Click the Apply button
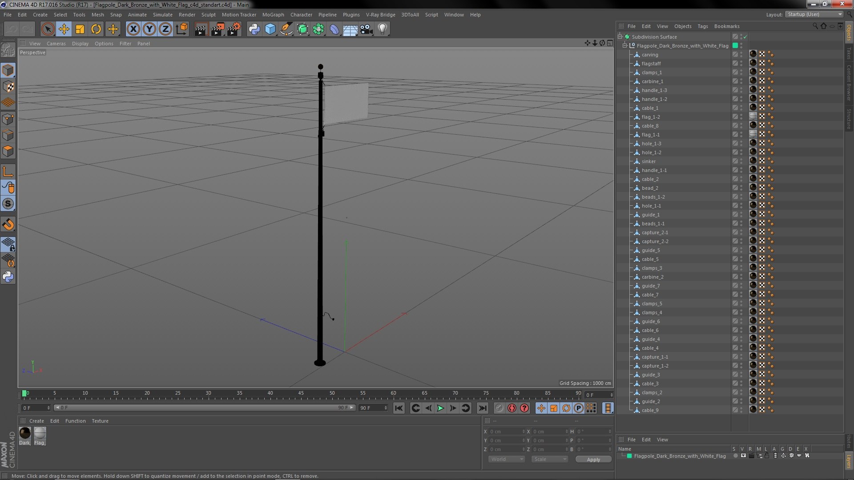The height and width of the screenshot is (480, 854). click(593, 460)
